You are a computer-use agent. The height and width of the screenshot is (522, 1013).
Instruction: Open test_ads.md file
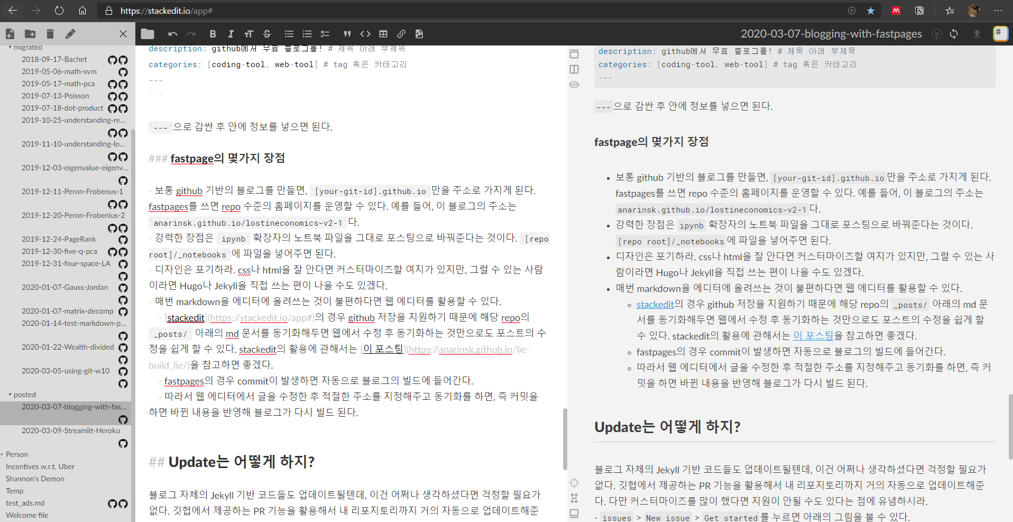25,503
